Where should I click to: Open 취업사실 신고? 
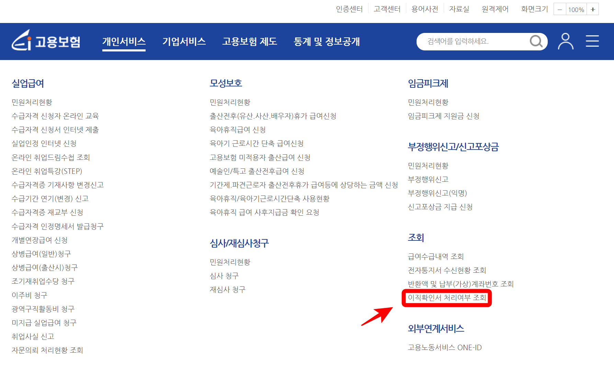coord(33,336)
